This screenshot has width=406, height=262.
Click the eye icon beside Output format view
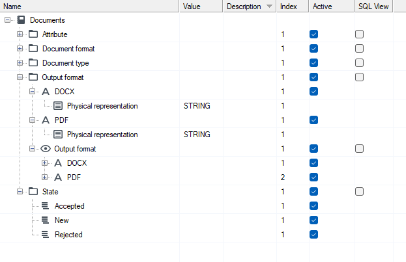(46, 149)
